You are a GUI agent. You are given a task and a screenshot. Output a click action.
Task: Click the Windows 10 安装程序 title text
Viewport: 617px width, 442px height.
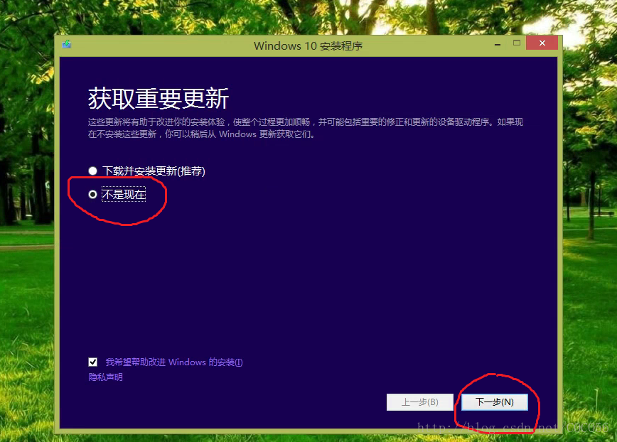(x=308, y=46)
